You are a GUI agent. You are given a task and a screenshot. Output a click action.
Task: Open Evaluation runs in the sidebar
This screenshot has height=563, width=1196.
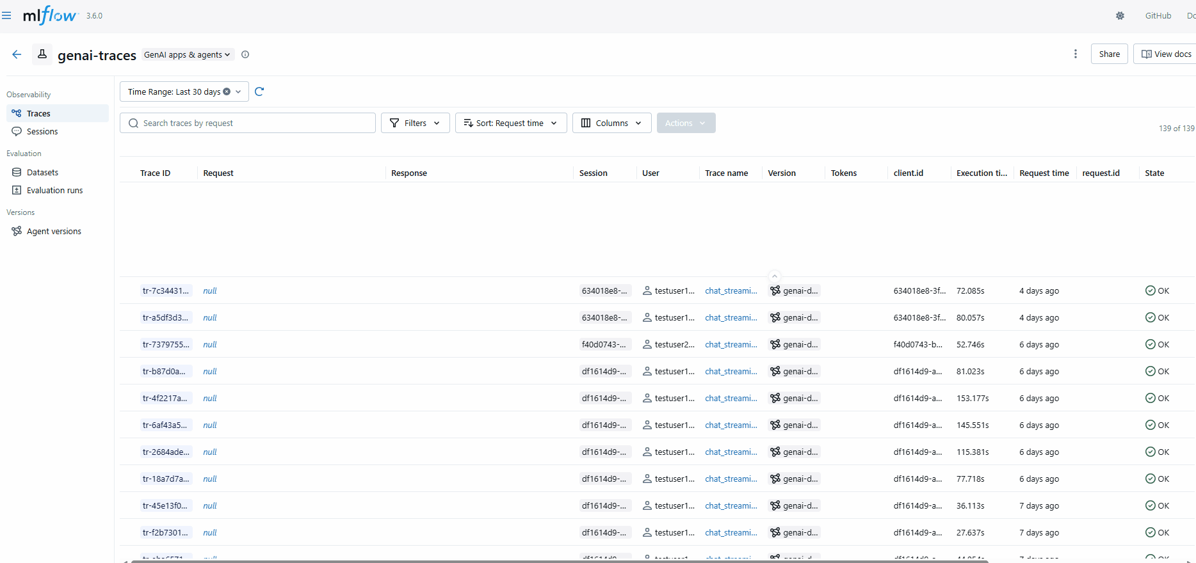(x=58, y=190)
